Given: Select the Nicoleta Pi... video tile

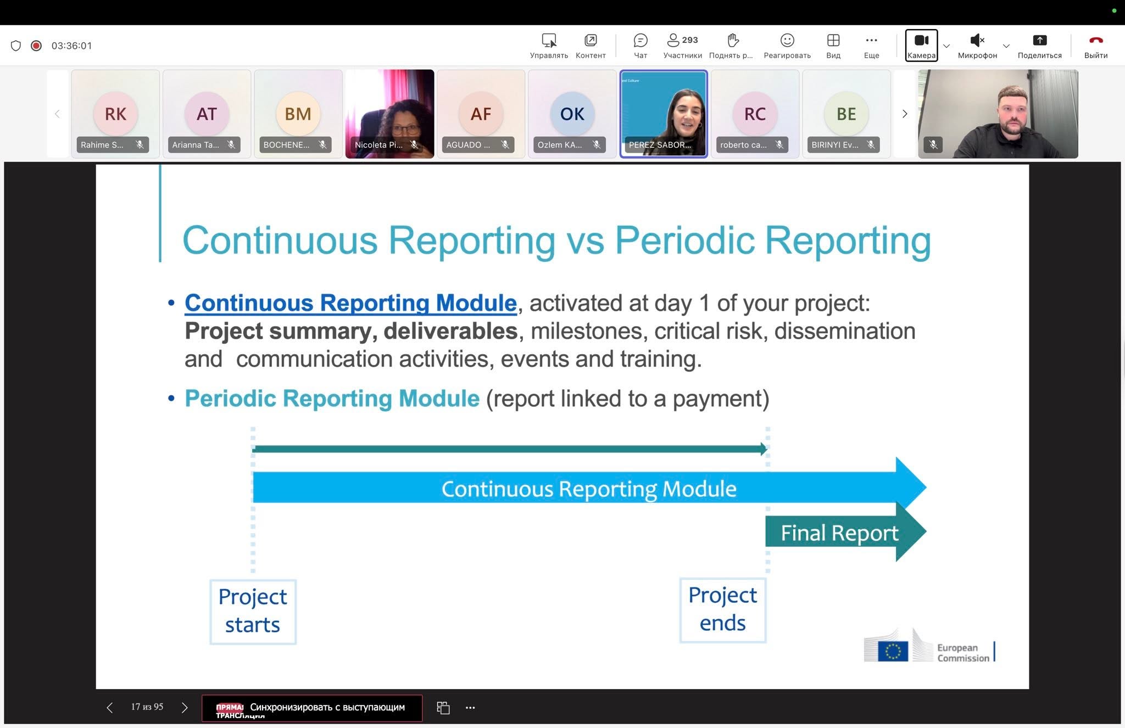Looking at the screenshot, I should click(x=389, y=114).
